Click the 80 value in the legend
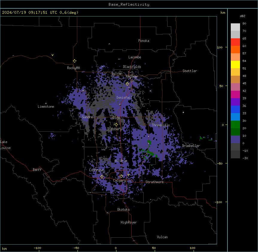The image size is (258, 252). pos(244,24)
